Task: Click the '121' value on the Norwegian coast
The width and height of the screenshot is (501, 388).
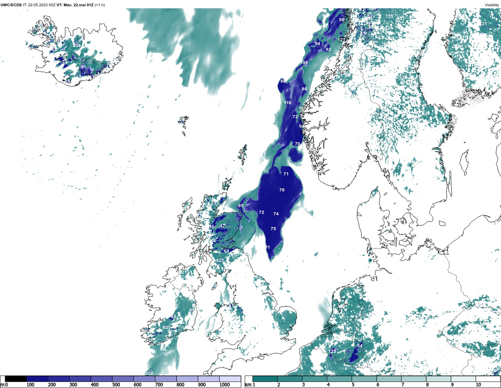Action: pyautogui.click(x=342, y=40)
